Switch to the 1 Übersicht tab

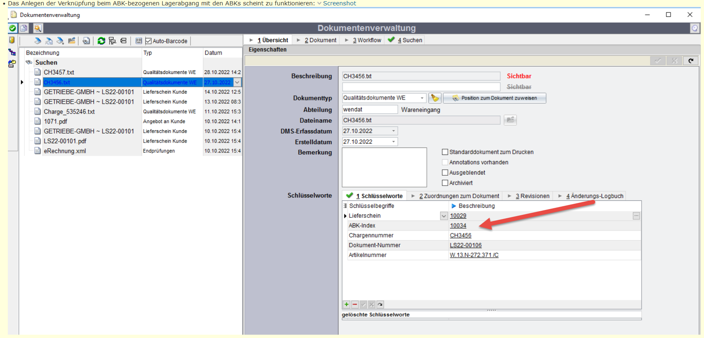pyautogui.click(x=269, y=40)
